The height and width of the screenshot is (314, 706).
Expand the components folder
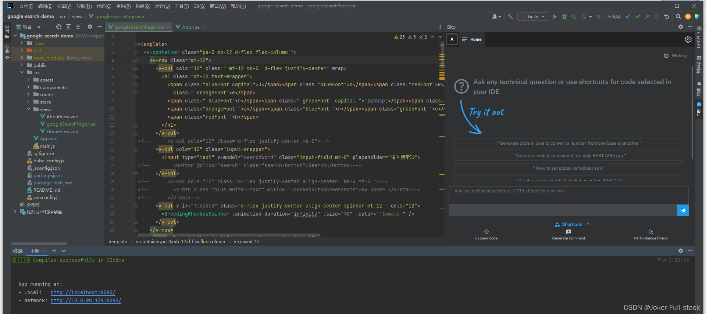click(x=28, y=87)
